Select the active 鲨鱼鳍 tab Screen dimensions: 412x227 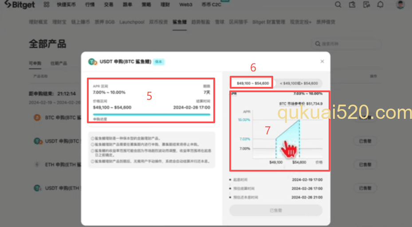180,22
